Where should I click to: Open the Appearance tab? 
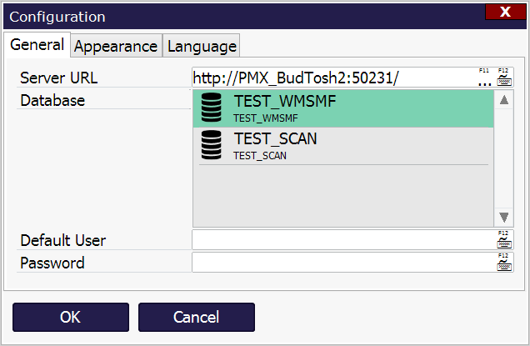(115, 47)
